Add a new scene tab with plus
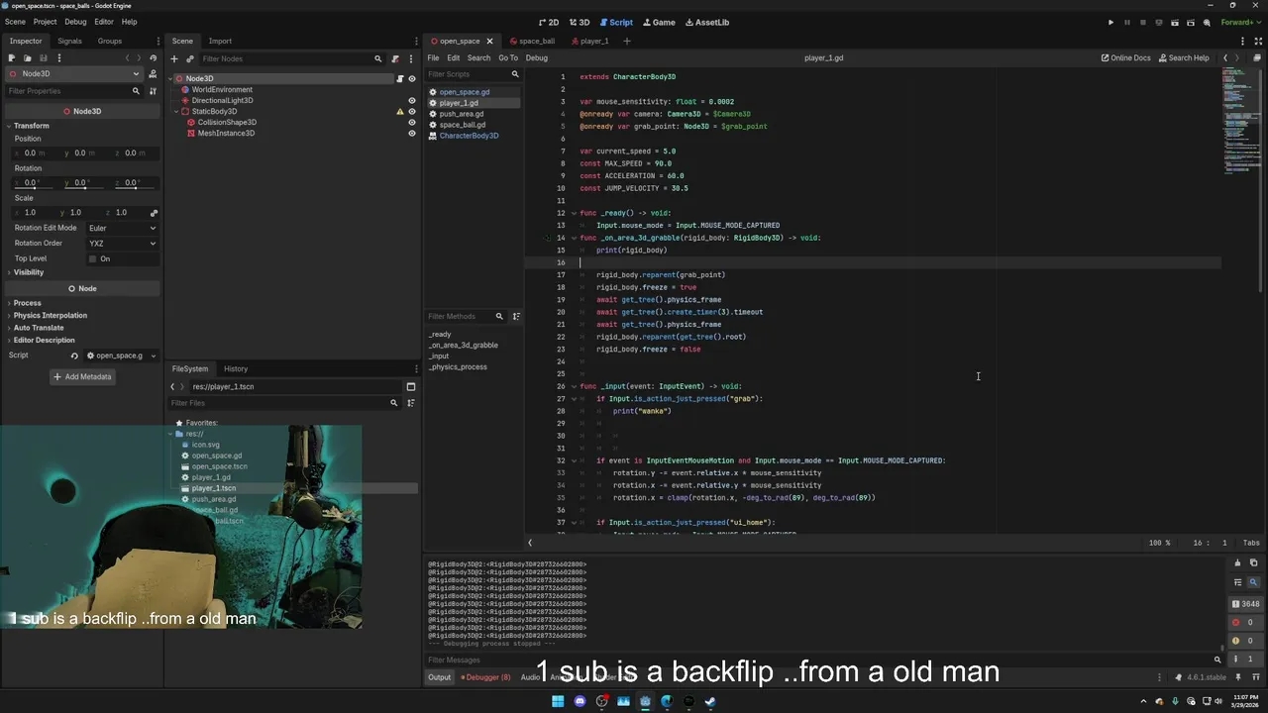Screen dimensions: 1268x713 coord(626,41)
